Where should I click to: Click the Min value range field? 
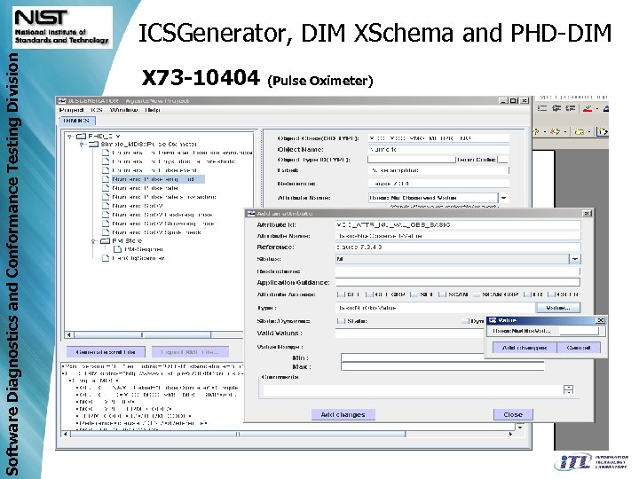(413, 357)
